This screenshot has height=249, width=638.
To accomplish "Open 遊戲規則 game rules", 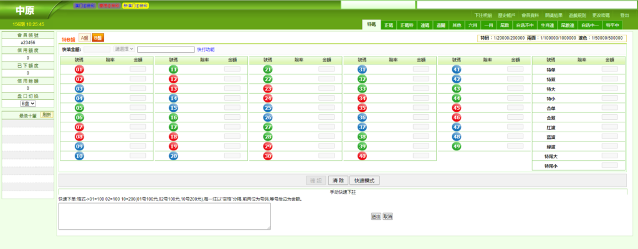I will coord(578,15).
